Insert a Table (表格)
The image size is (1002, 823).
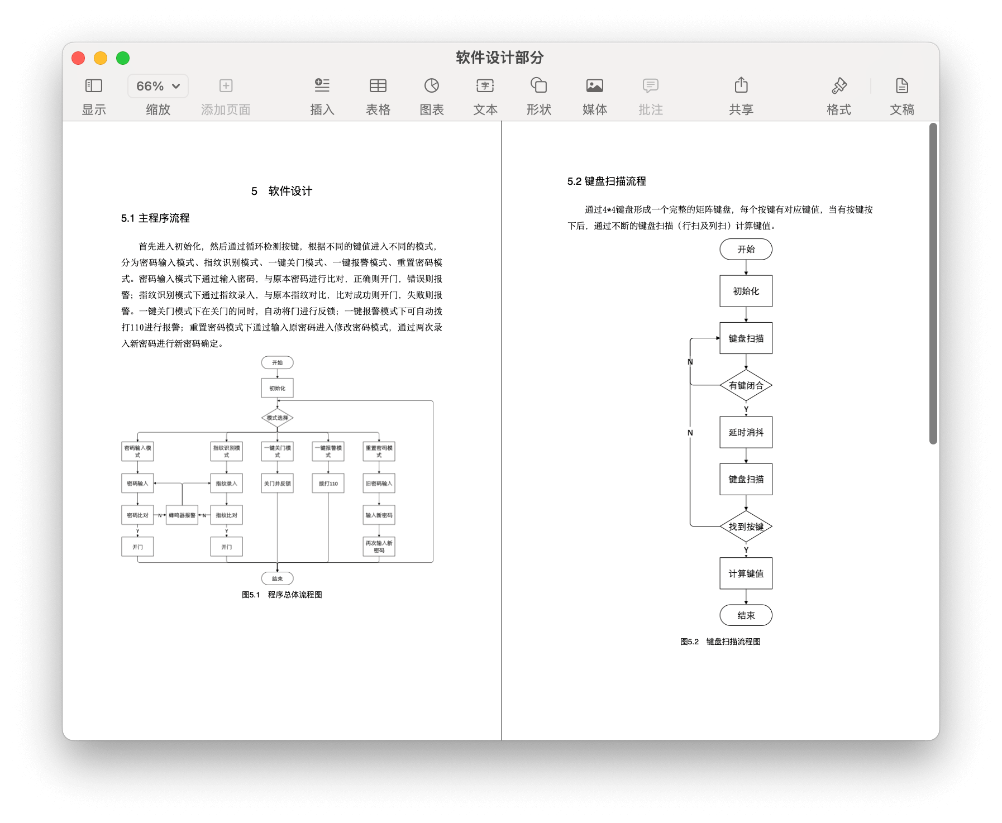click(378, 85)
